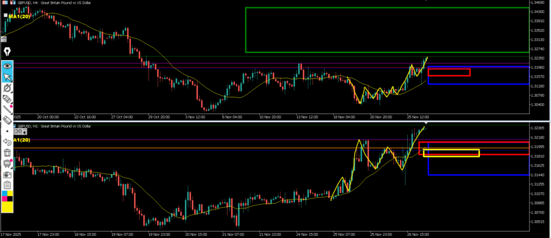Select the tag label tool
The width and height of the screenshot is (551, 238).
point(8,99)
